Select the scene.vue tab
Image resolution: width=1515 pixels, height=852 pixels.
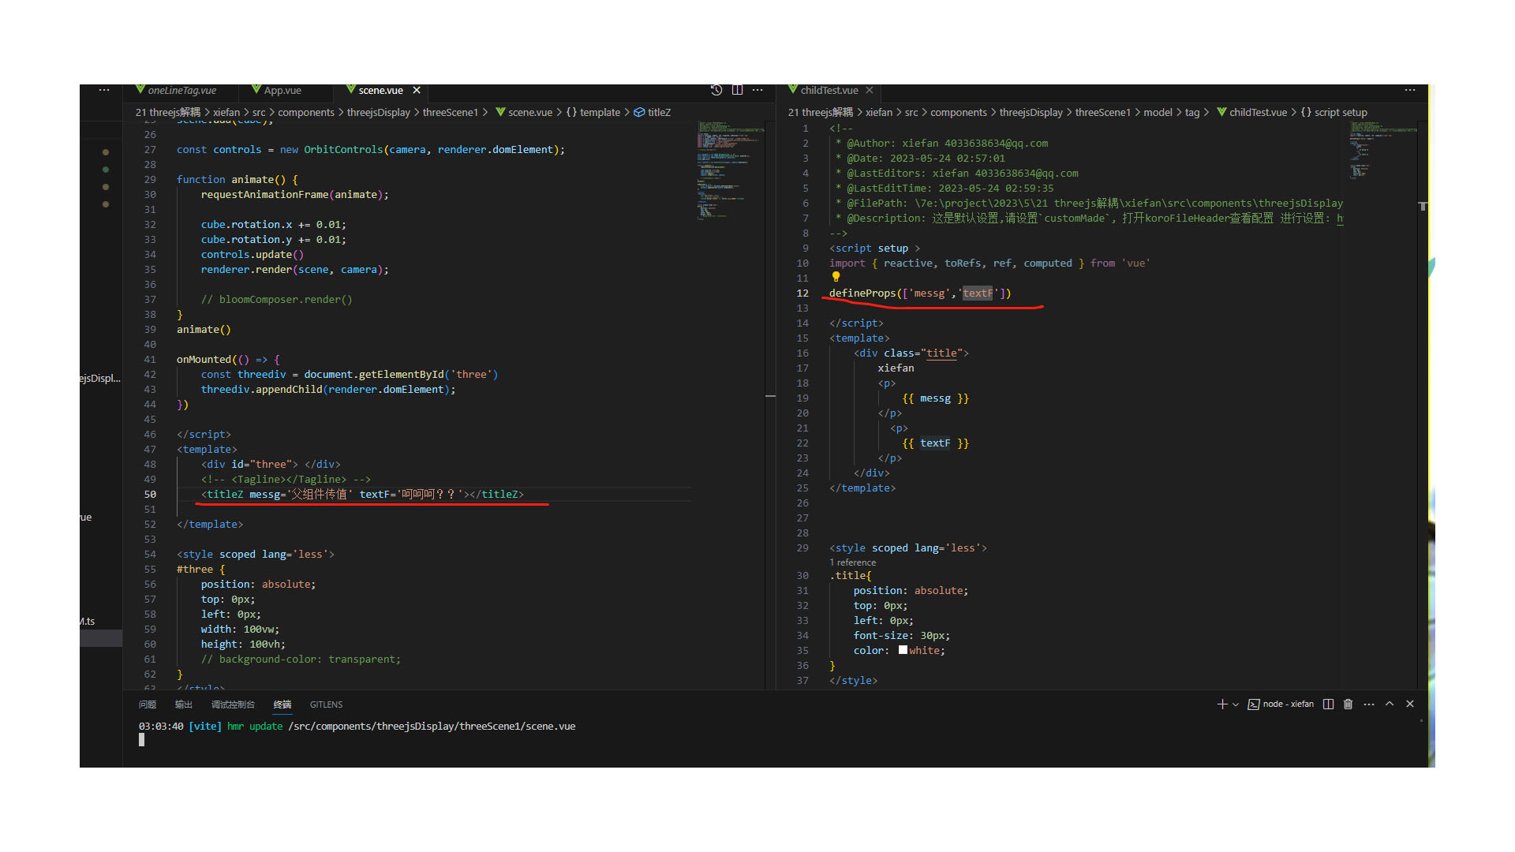380,90
